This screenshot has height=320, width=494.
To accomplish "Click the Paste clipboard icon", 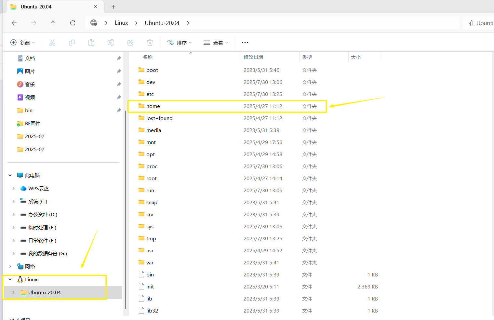I will pyautogui.click(x=91, y=43).
